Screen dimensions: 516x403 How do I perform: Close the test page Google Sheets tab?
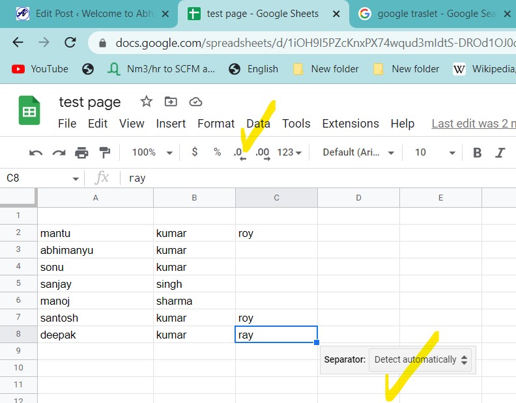pyautogui.click(x=336, y=14)
